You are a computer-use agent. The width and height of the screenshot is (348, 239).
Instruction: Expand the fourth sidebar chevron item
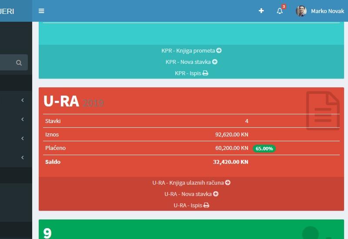click(23, 157)
